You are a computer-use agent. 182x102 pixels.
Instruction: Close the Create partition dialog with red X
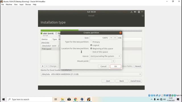[x=120, y=33]
